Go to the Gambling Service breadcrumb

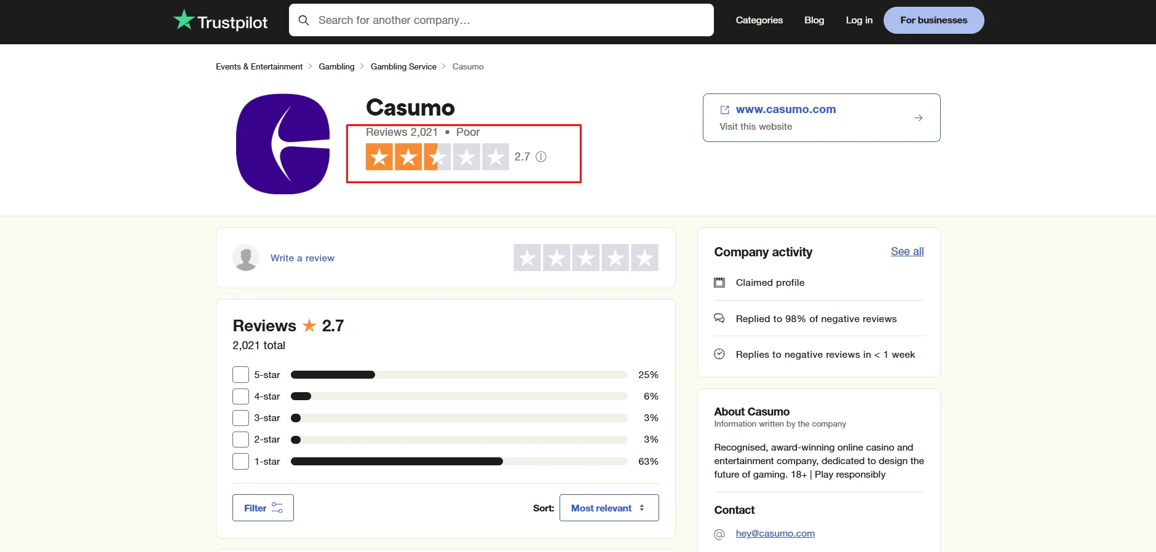403,66
